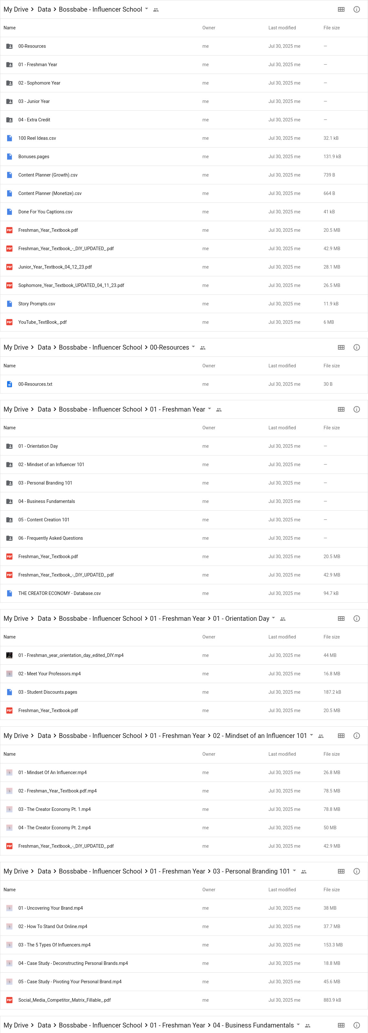The height and width of the screenshot is (1033, 368).
Task: Open the dropdown arrow next to Bossbabe - Influencer School title
Action: [x=146, y=9]
